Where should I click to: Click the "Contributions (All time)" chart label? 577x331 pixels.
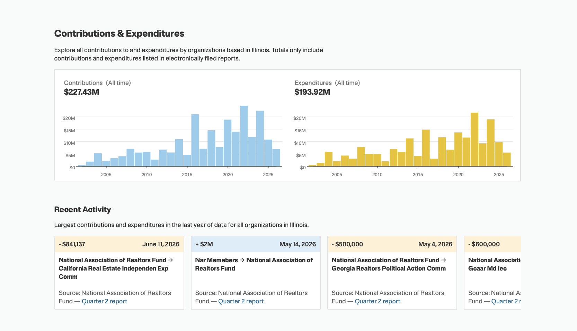(x=97, y=83)
